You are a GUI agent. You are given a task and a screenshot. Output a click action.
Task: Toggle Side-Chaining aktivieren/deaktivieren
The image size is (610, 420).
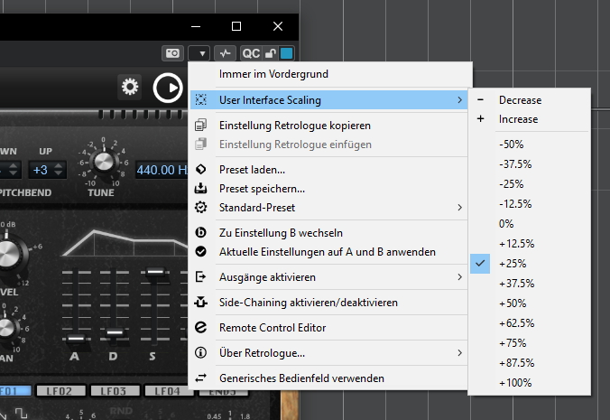click(x=308, y=303)
